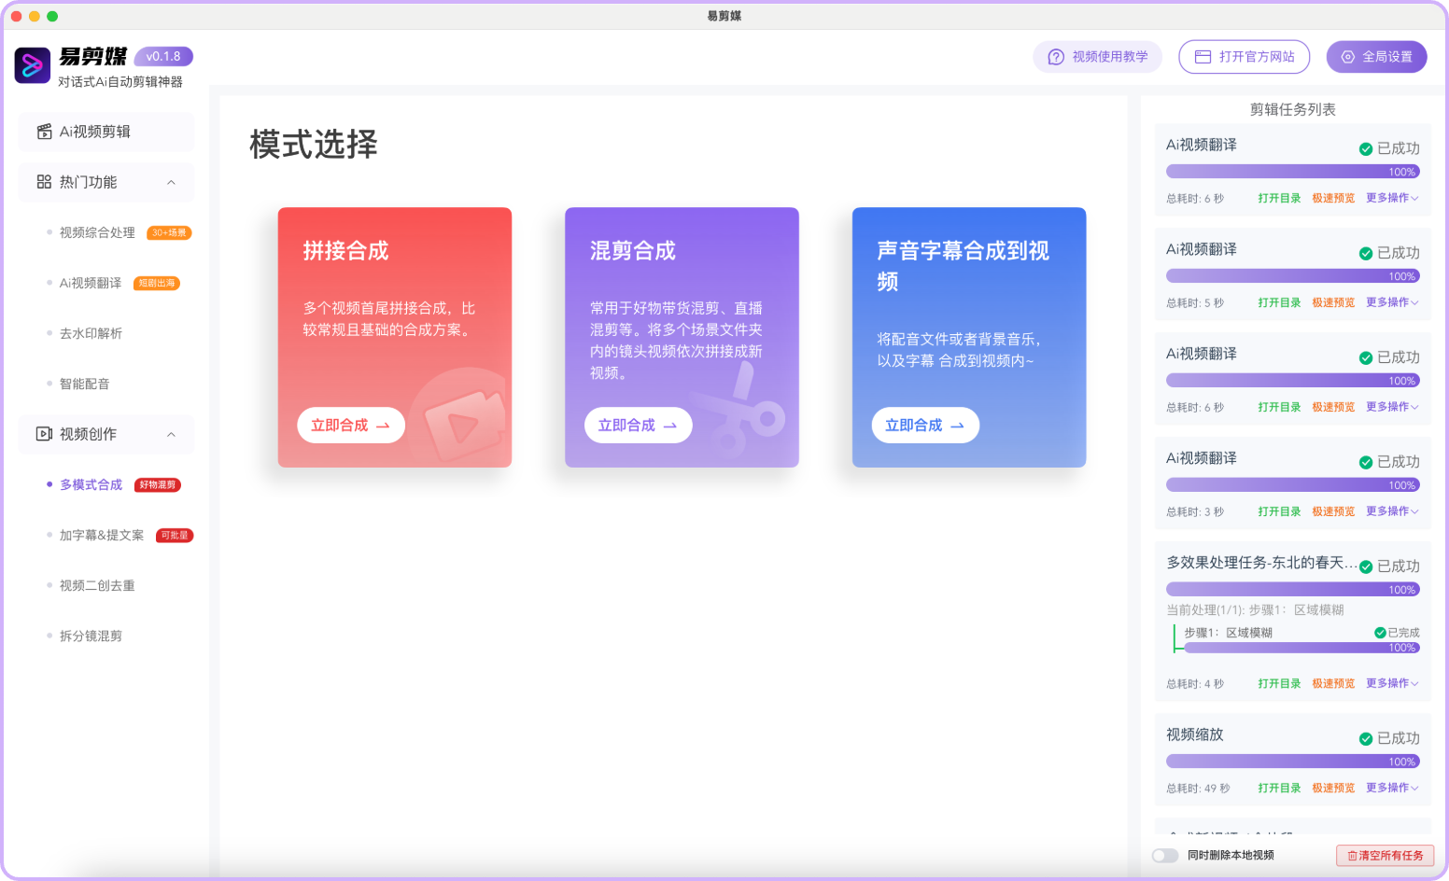Screen dimensions: 1449x881
Task: Open 加字幕&提文案 from the sidebar
Action: point(102,535)
